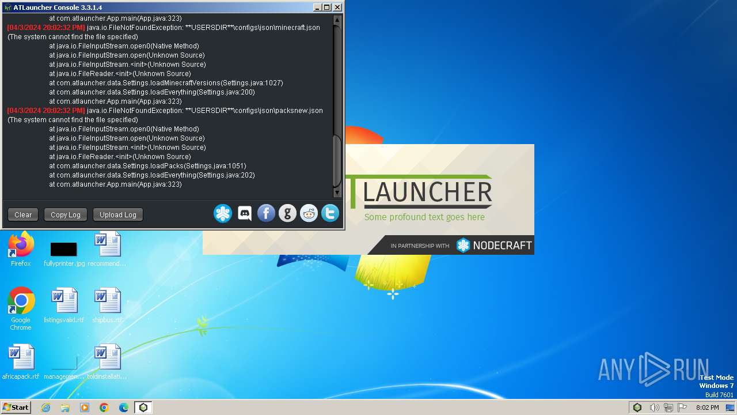Click the Nodecraft logo on splash screen

(494, 246)
